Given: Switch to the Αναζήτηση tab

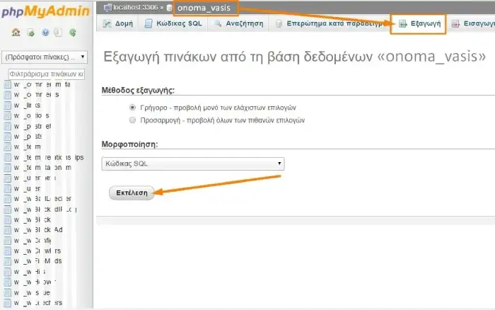Looking at the screenshot, I should (x=238, y=23).
